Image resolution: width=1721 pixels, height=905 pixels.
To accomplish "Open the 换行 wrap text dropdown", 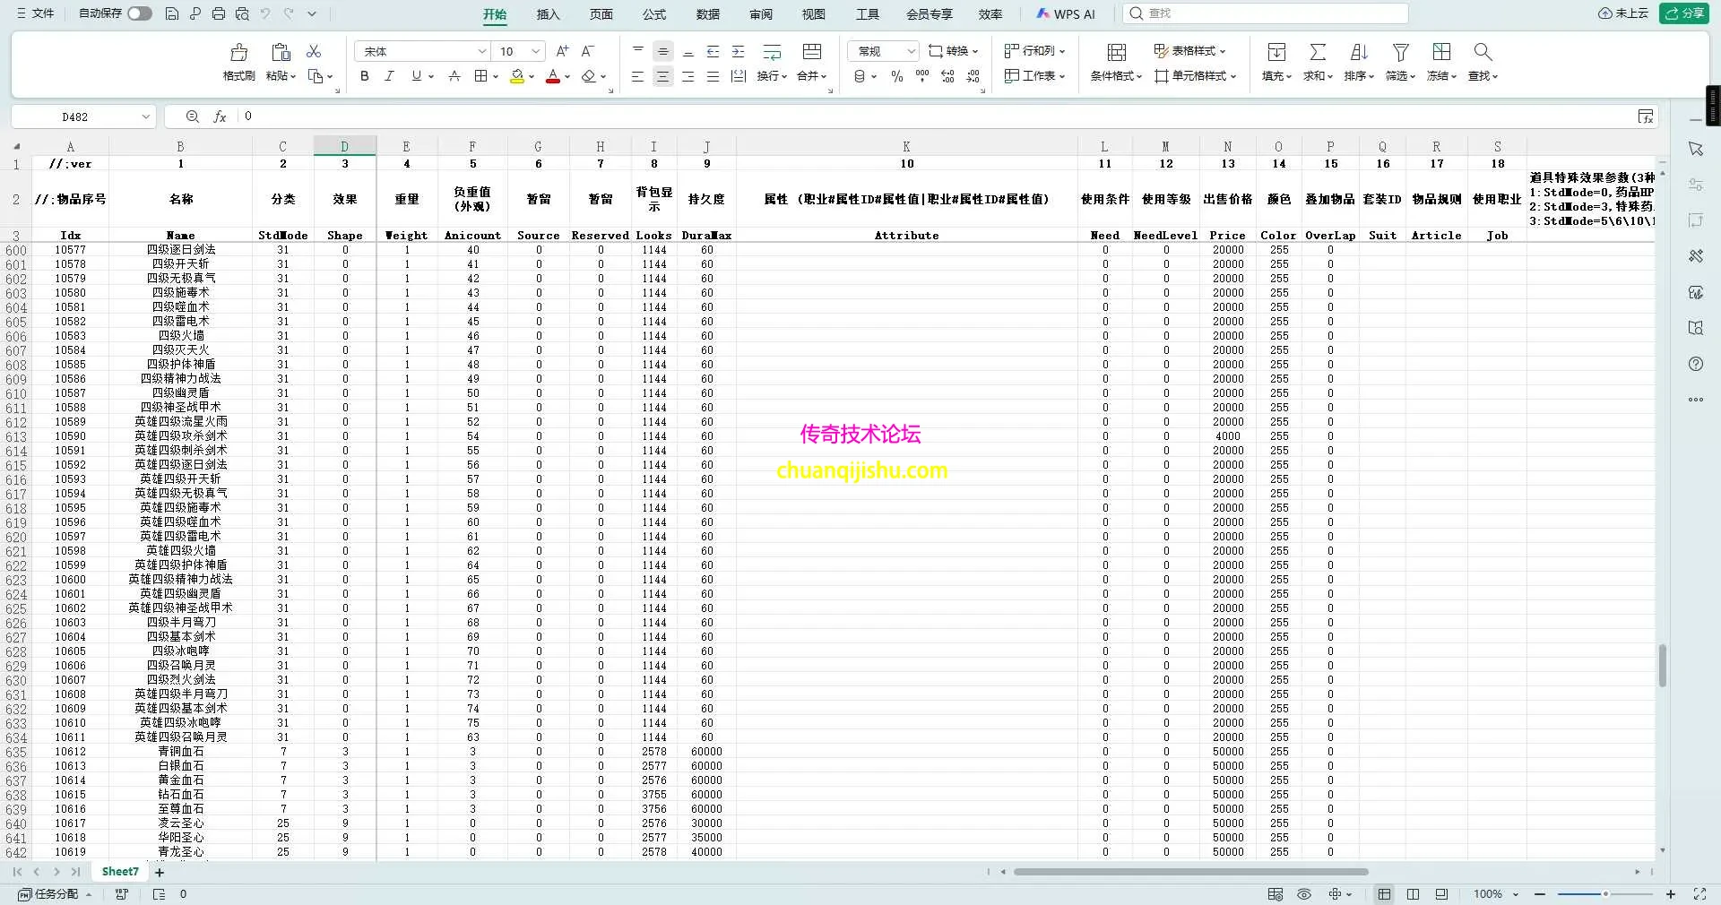I will (772, 76).
